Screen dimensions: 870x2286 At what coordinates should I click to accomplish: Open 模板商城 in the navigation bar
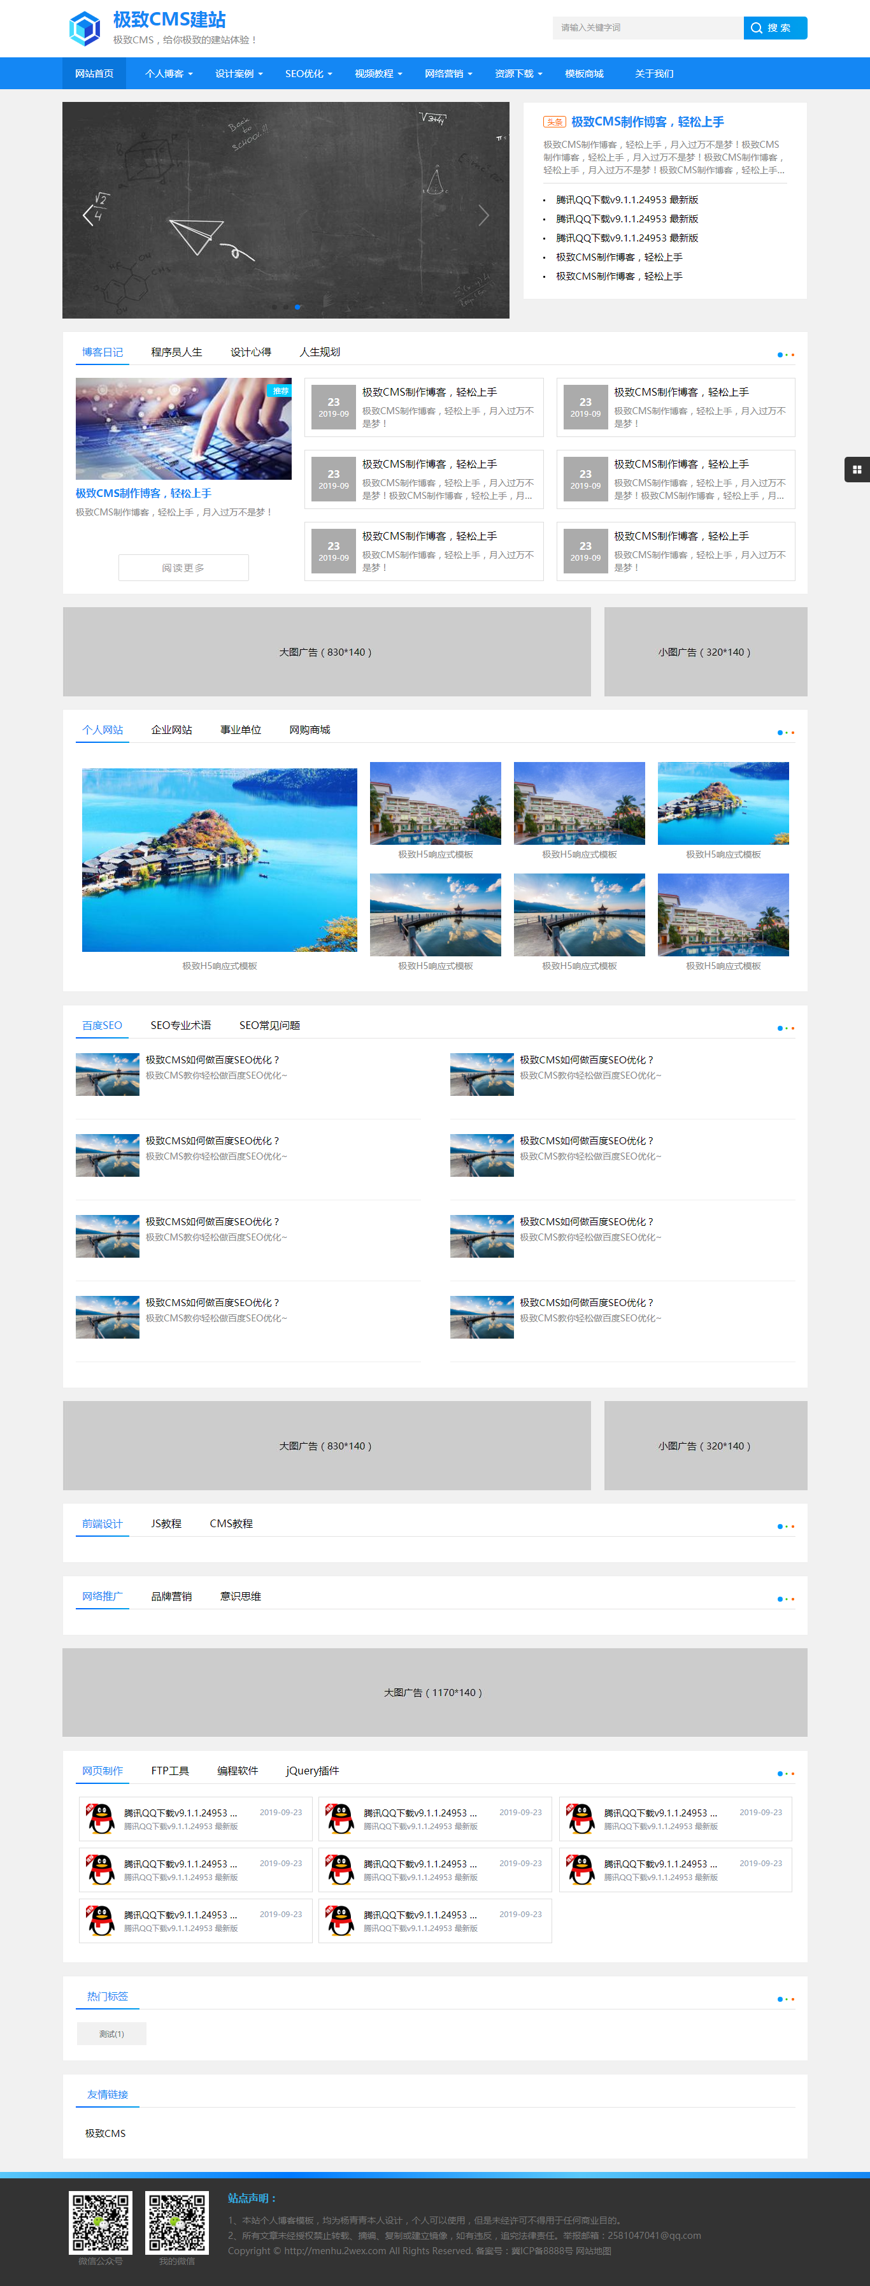583,74
